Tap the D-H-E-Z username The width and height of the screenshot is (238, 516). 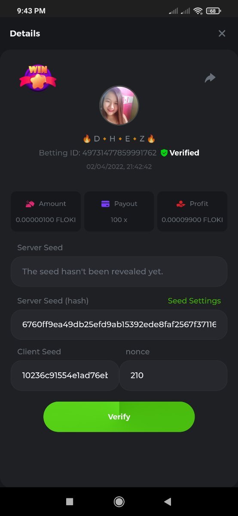[x=119, y=138]
